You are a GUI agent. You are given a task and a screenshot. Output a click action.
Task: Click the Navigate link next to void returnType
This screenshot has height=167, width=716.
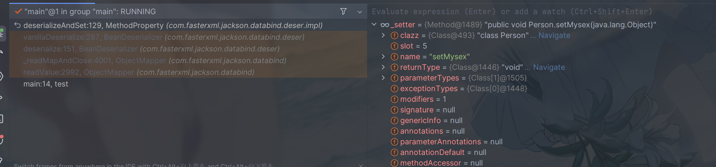pyautogui.click(x=549, y=67)
